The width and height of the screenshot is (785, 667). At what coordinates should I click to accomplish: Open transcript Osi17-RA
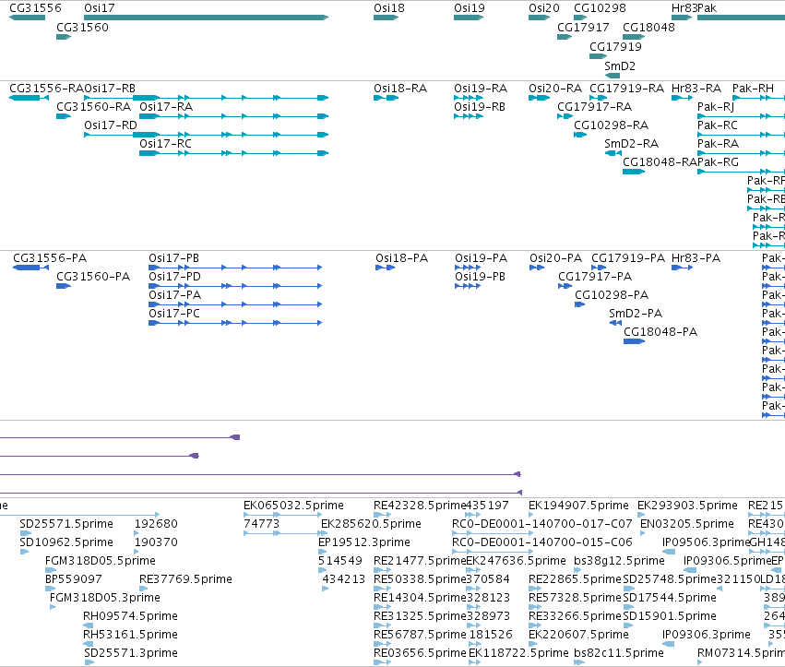pyautogui.click(x=166, y=107)
